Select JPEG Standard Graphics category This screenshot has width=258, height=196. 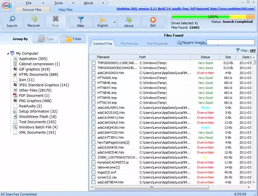(x=44, y=85)
